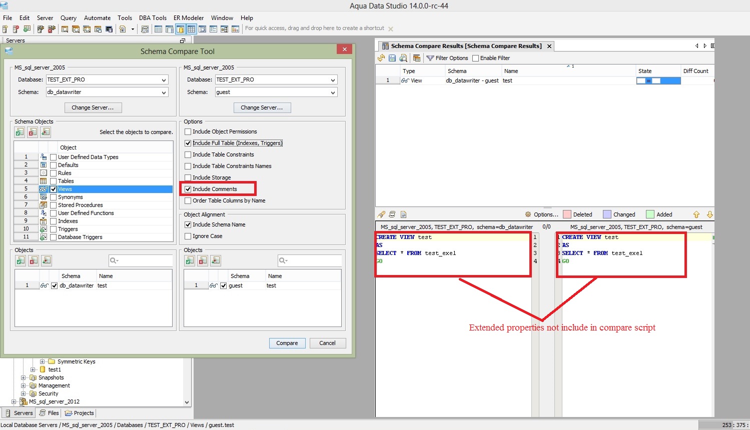This screenshot has width=750, height=430.
Task: Click the script icon in diff toolbar
Action: [392, 214]
